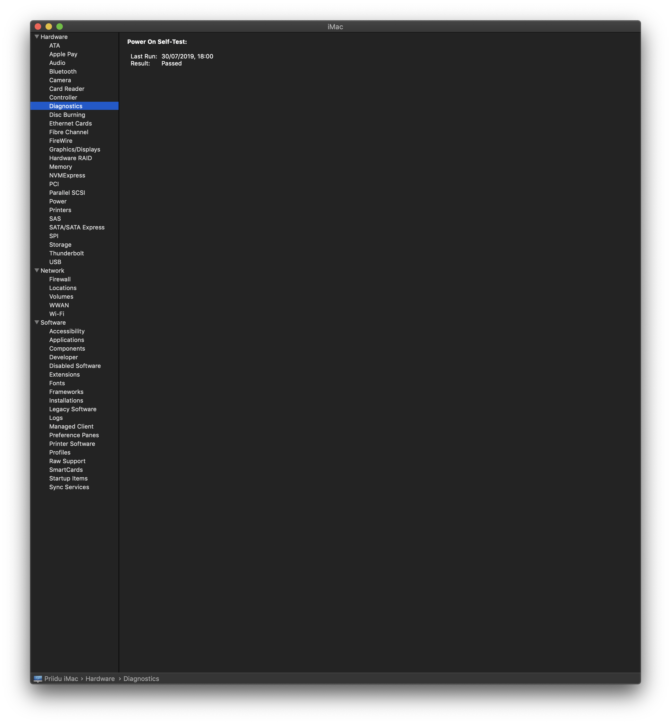The image size is (671, 724).
Task: Collapse the Network disclosure triangle
Action: [37, 271]
